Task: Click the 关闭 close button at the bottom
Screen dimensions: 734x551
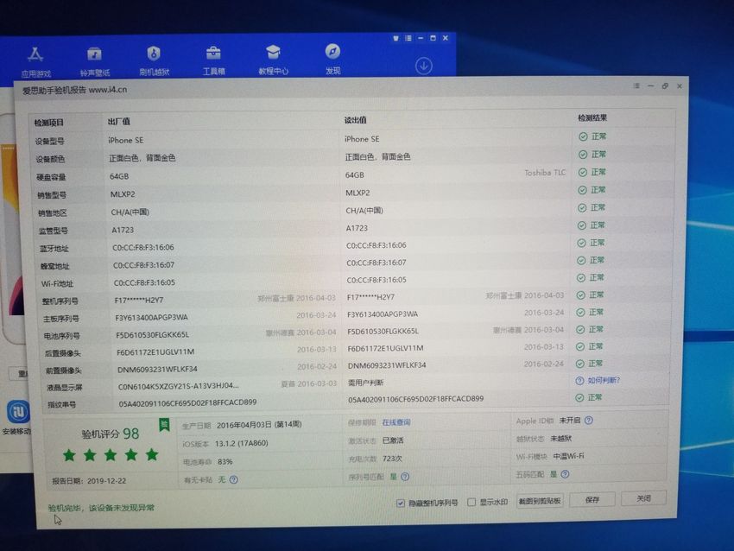Action: tap(643, 498)
